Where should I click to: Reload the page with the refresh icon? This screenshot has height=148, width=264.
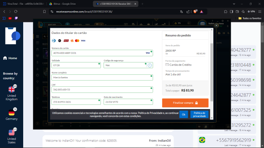click(x=16, y=12)
